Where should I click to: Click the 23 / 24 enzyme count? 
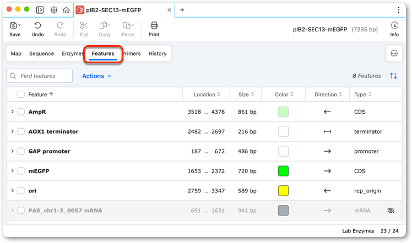coord(389,231)
